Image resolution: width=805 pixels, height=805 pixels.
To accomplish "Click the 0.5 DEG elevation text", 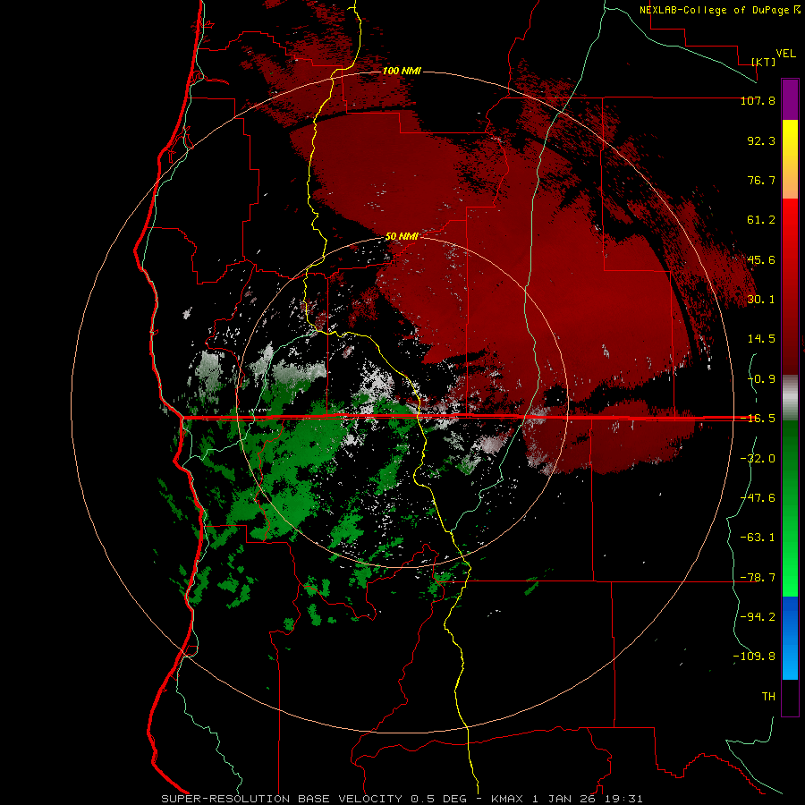I will click(x=438, y=799).
